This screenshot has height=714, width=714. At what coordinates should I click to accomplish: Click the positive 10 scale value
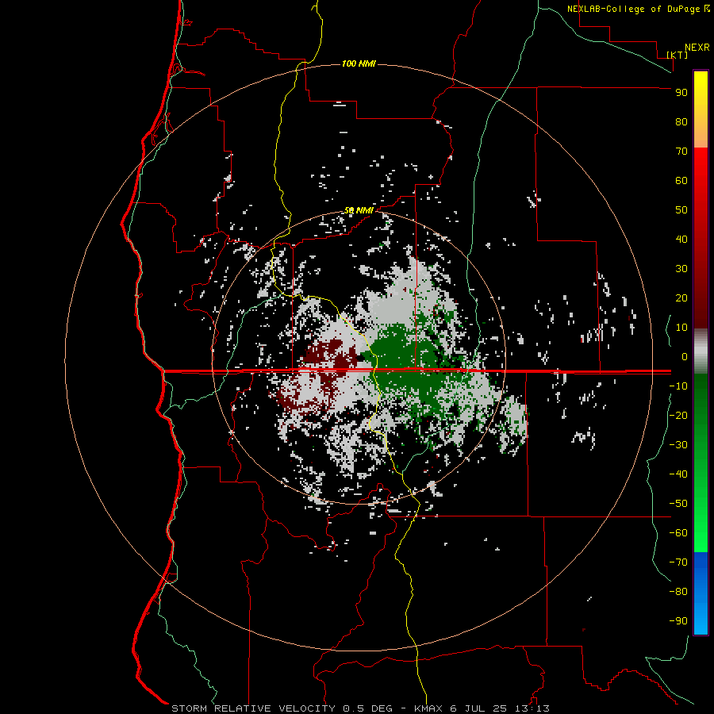(681, 328)
